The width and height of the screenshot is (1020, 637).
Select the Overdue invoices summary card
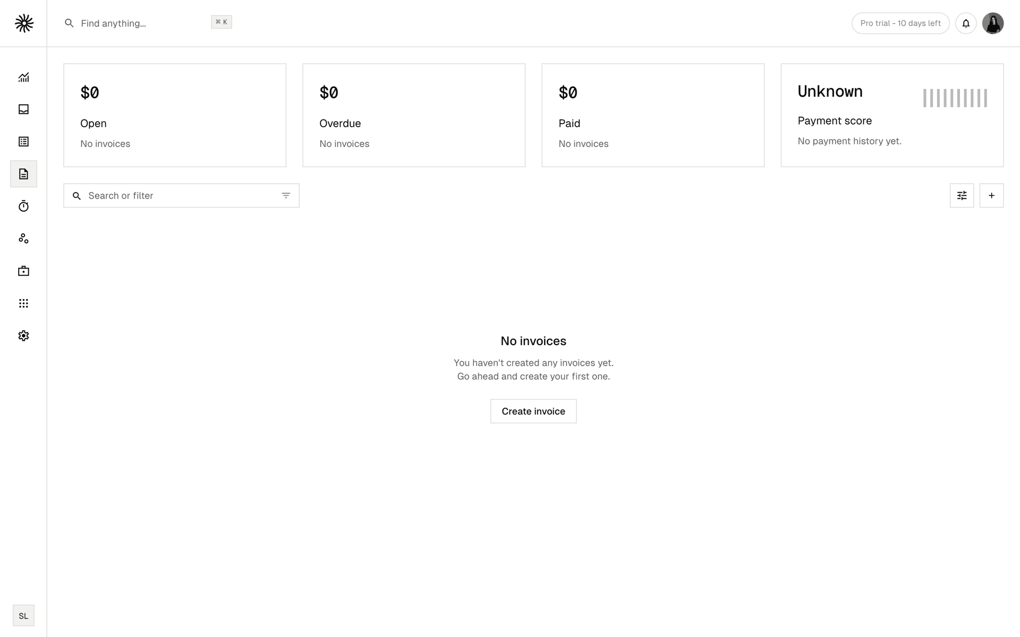pyautogui.click(x=414, y=115)
